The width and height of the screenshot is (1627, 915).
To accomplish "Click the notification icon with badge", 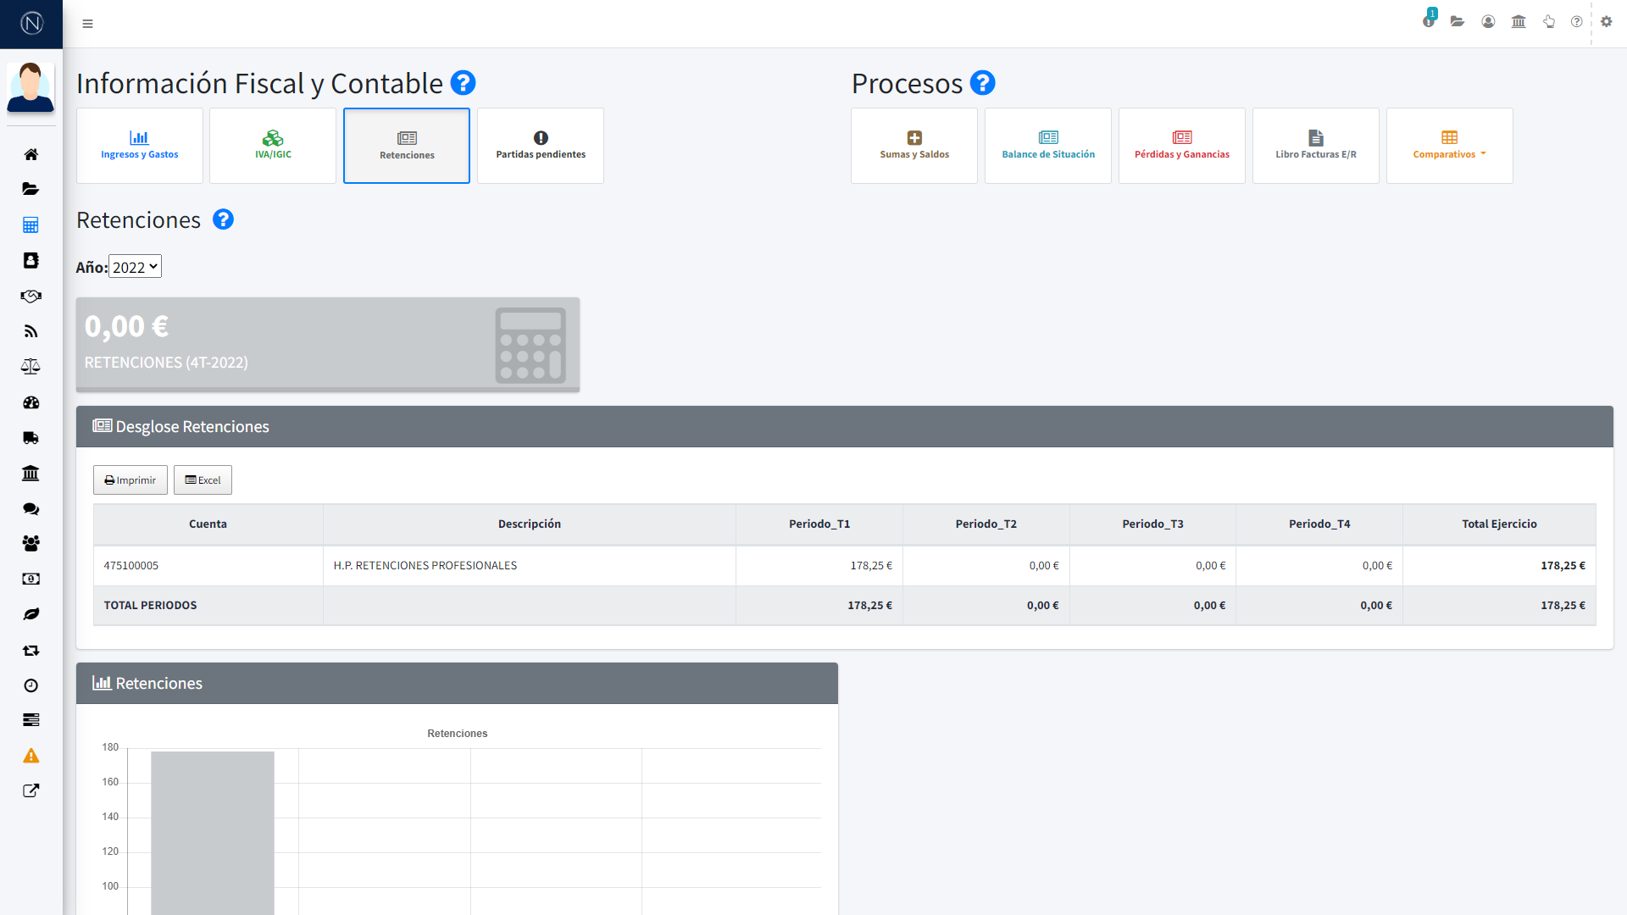I will coord(1429,20).
